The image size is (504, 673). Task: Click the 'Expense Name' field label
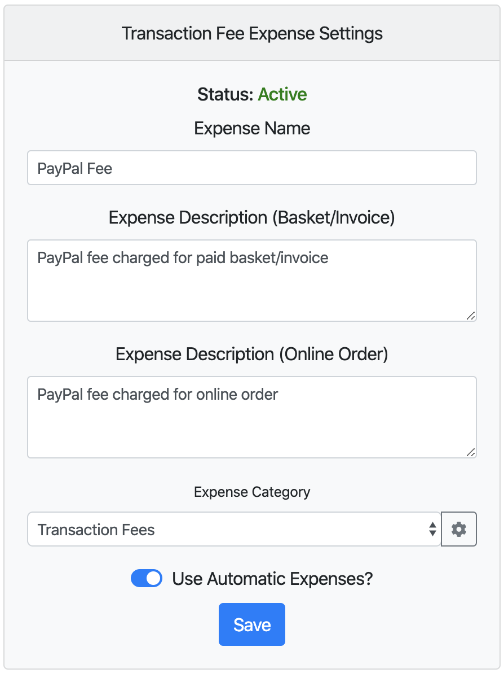click(252, 128)
